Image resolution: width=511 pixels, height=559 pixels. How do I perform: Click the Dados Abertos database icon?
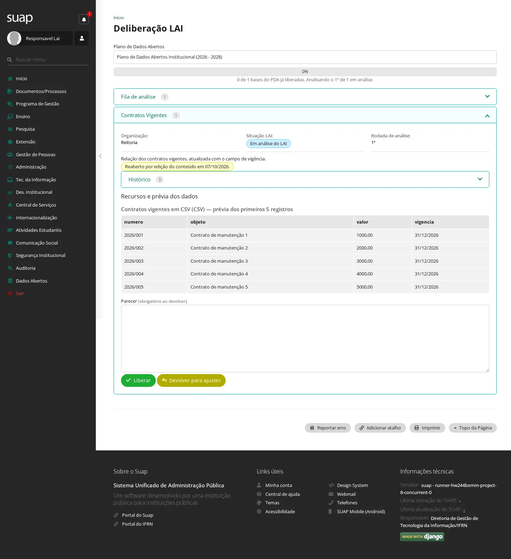10,281
